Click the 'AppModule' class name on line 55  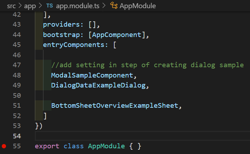[106, 146]
